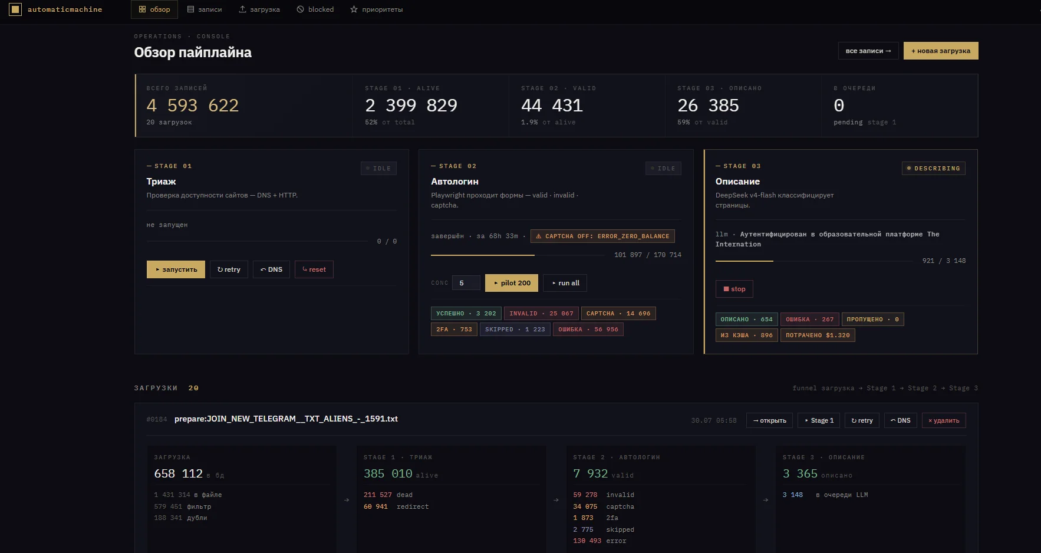Screen dimensions: 1041x553
Task: Open the записи tab
Action: click(205, 9)
